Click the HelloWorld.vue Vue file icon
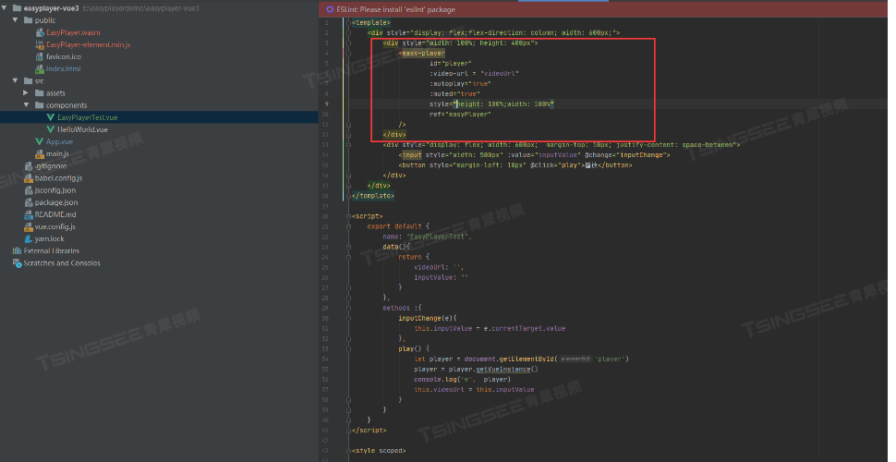The height and width of the screenshot is (462, 896). 51,129
